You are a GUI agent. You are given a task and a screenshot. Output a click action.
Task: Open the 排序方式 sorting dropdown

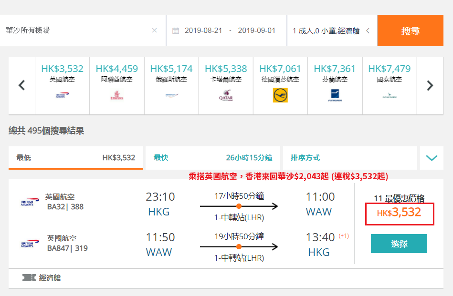coord(350,158)
